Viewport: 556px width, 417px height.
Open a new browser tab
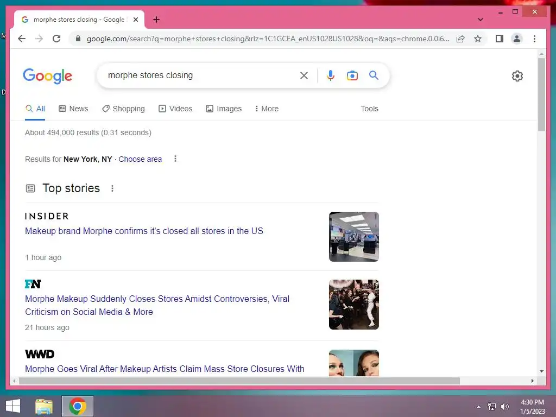156,20
